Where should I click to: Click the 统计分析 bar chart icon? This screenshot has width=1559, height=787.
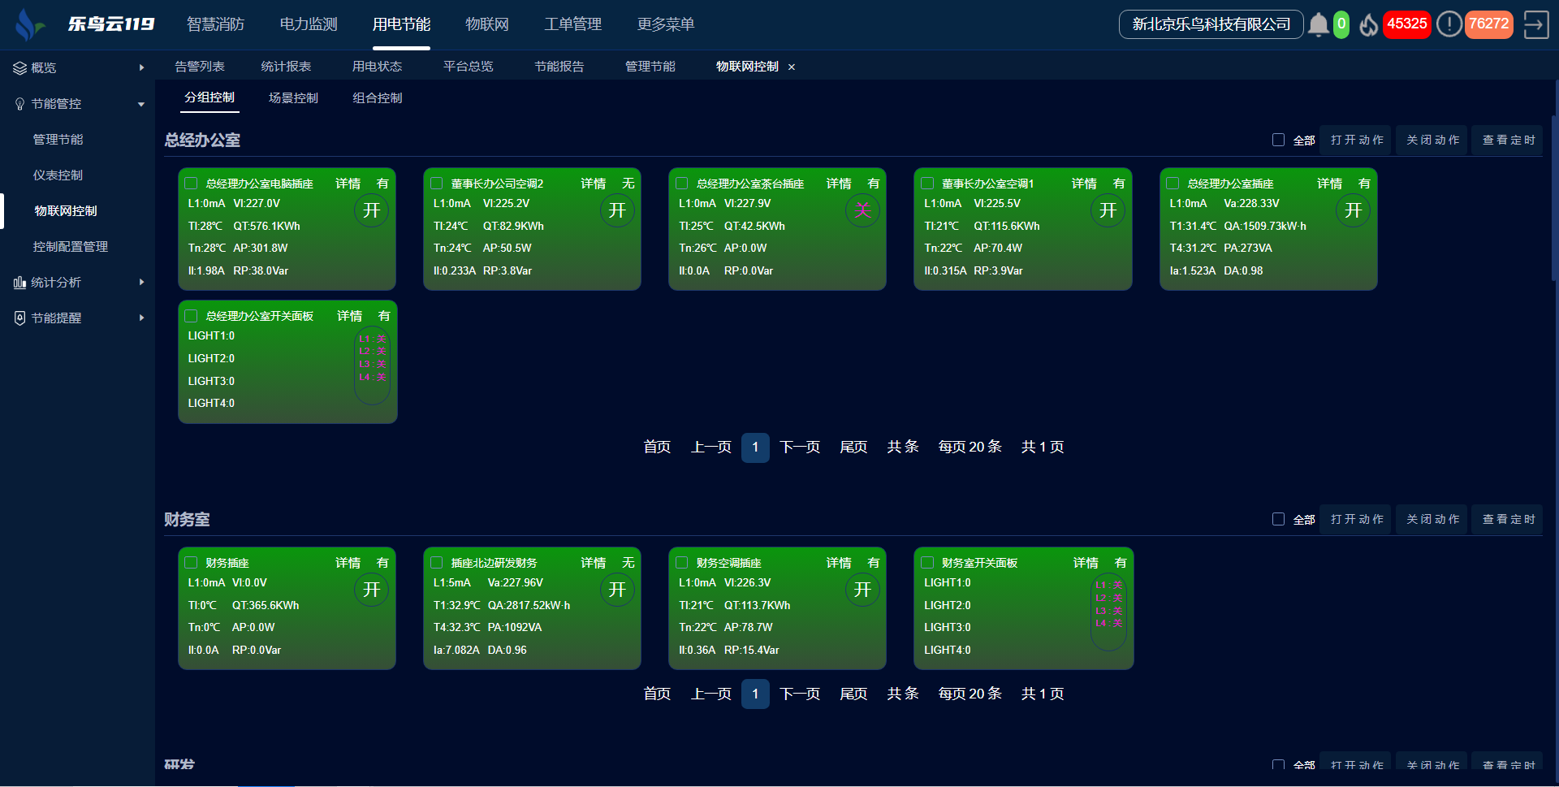click(19, 283)
